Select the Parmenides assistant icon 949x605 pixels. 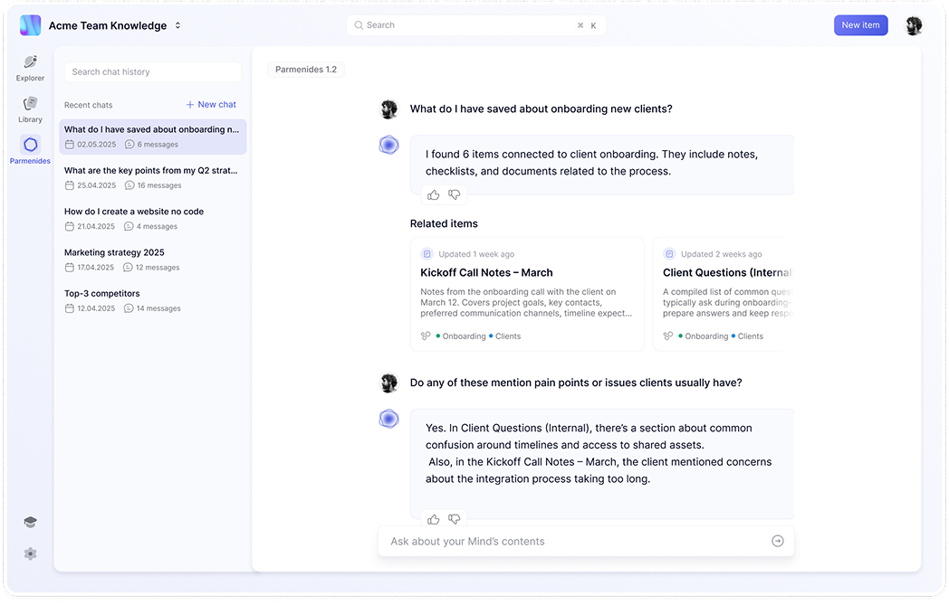30,146
